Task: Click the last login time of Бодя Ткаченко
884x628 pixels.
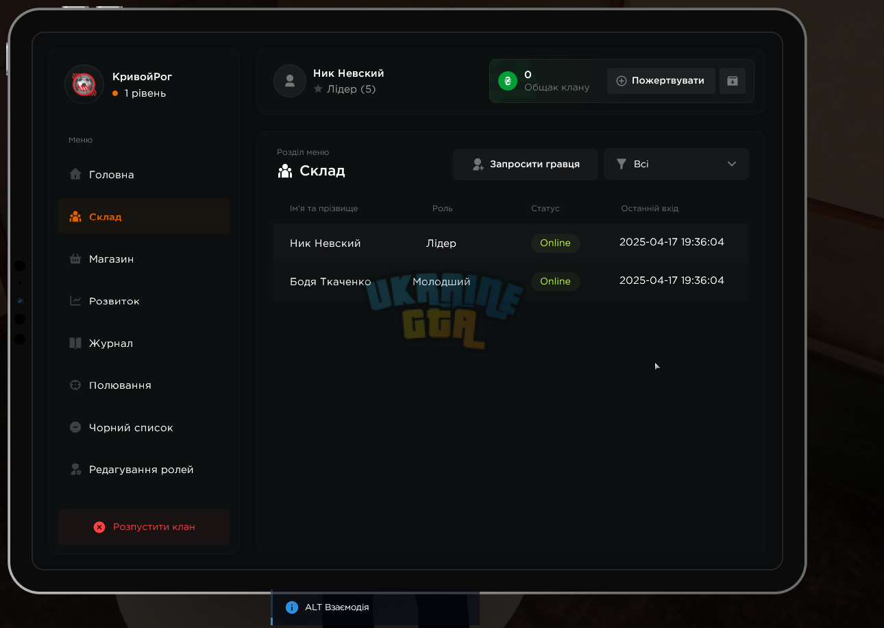Action: 672,280
